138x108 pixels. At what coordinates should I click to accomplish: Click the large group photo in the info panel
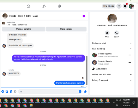point(112,19)
